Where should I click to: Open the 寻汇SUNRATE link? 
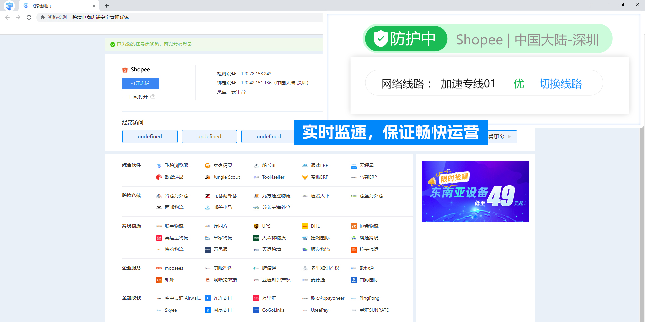click(374, 310)
